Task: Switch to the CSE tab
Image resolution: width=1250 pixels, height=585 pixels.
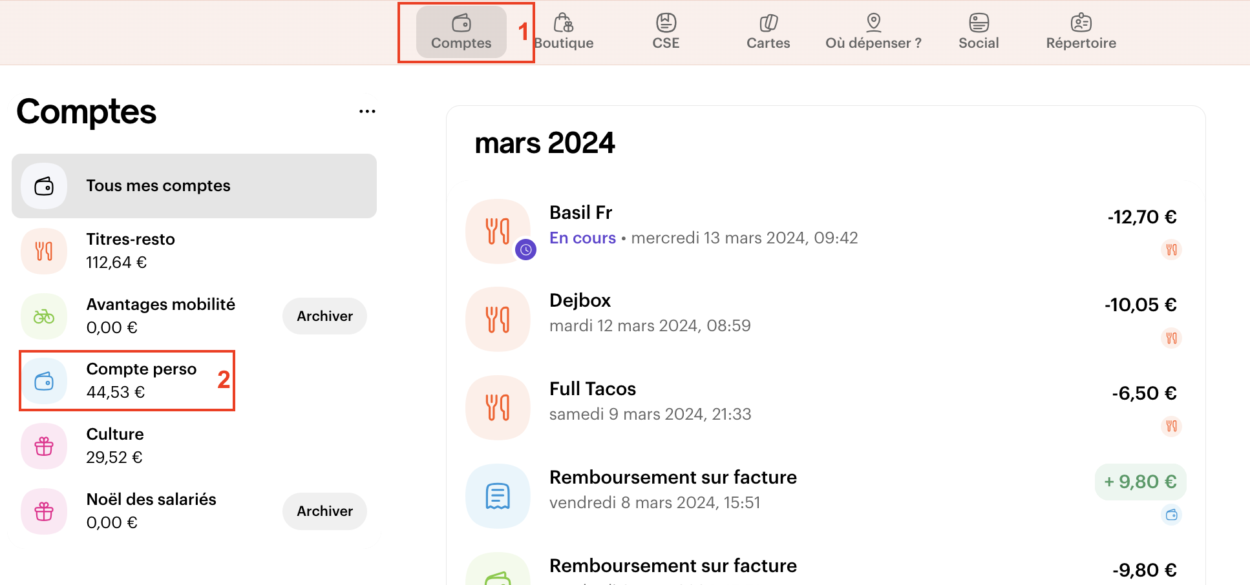Action: pyautogui.click(x=666, y=32)
